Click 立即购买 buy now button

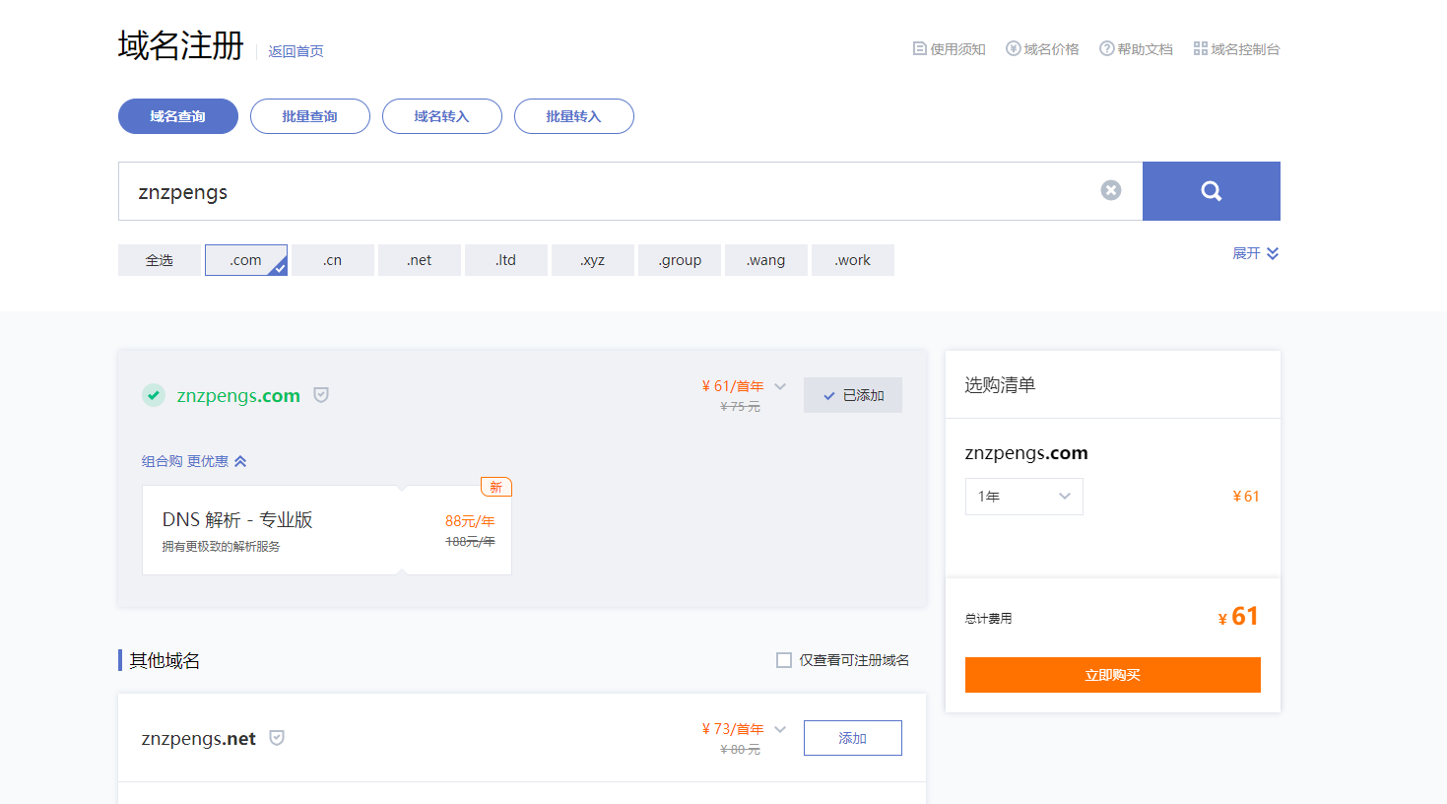(x=1113, y=675)
